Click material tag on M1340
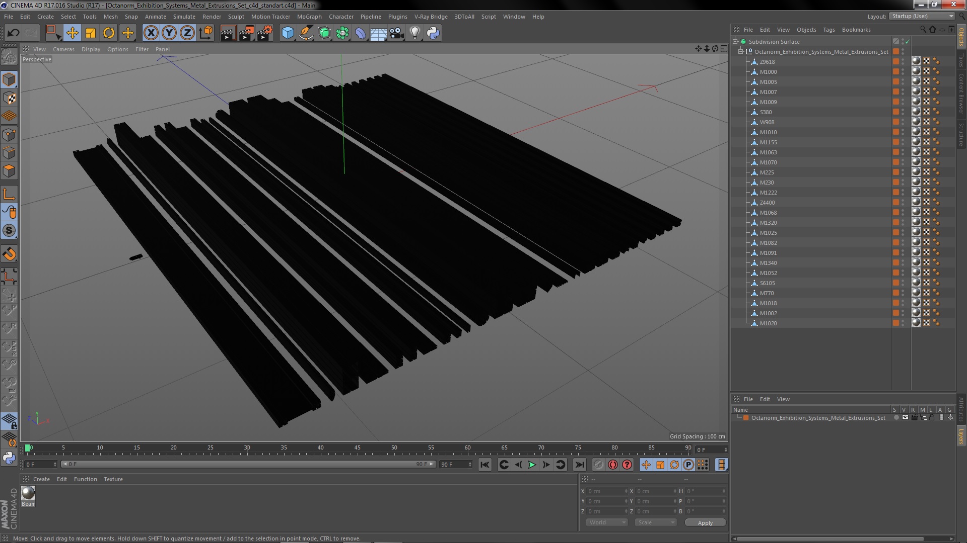Image resolution: width=967 pixels, height=543 pixels. pos(916,263)
